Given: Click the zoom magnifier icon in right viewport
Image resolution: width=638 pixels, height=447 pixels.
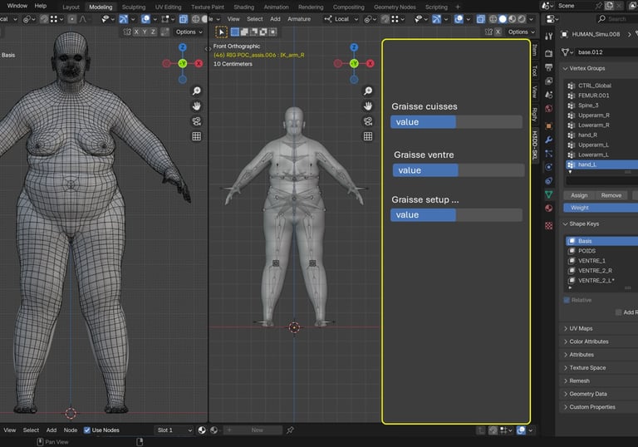Looking at the screenshot, I should 368,91.
